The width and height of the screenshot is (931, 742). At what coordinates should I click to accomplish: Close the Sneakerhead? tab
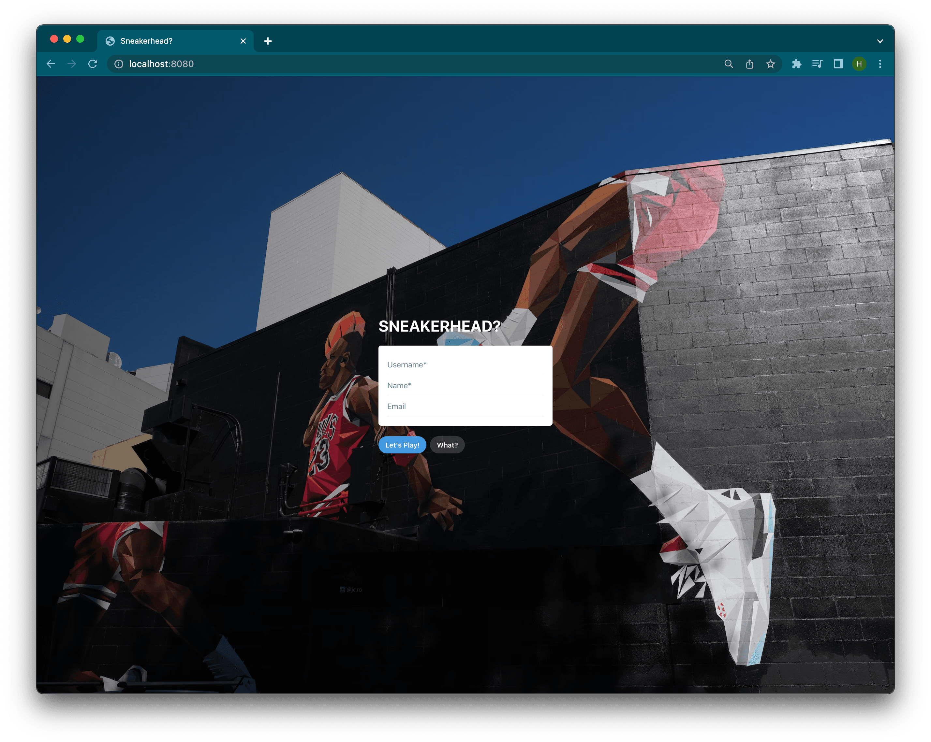coord(243,41)
